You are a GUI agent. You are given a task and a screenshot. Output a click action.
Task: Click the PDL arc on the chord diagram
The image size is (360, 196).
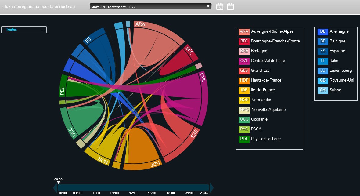pyautogui.click(x=63, y=85)
